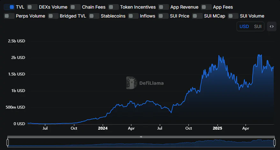The image size is (280, 150).
Task: Click the range selector's top grip bar
Action: pyautogui.click(x=141, y=137)
